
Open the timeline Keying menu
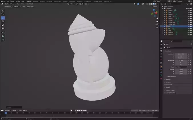pyautogui.click(x=15, y=110)
